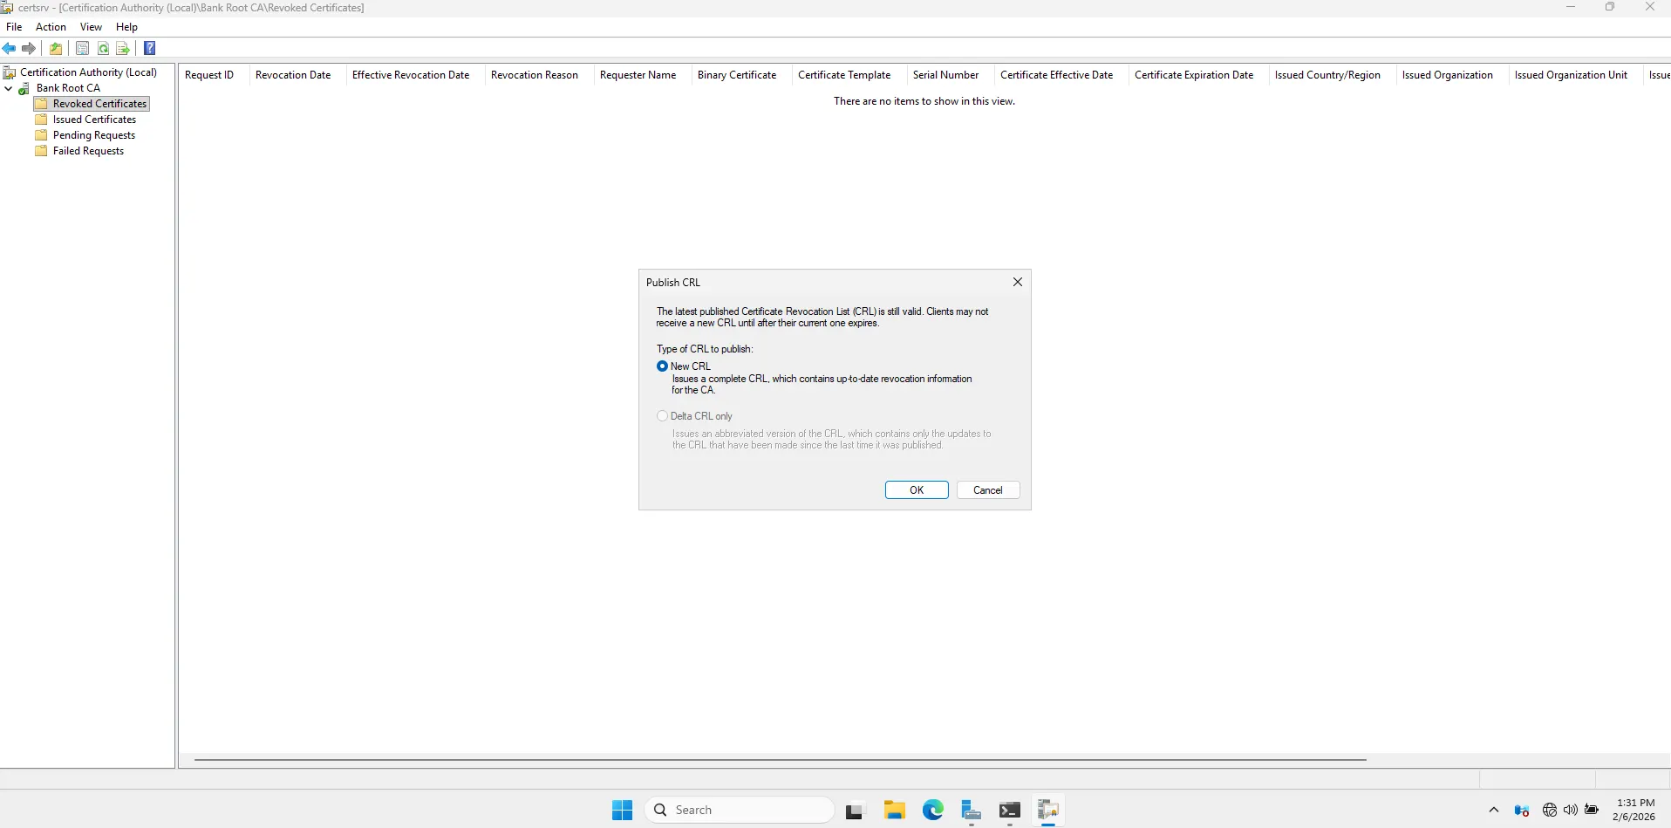Viewport: 1671px width, 828px height.
Task: Click the horizontal scrollbar of the list view
Action: (x=780, y=760)
